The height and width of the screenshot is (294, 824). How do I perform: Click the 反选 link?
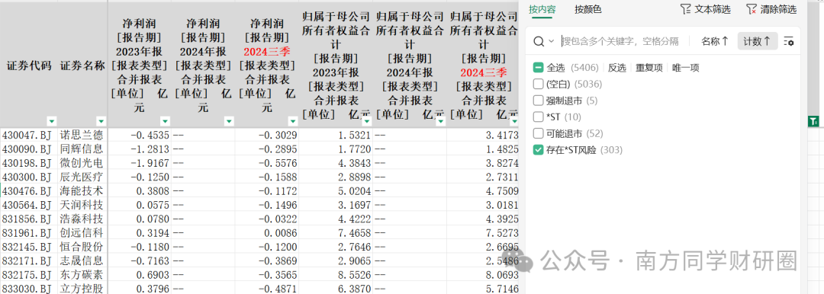coord(617,68)
